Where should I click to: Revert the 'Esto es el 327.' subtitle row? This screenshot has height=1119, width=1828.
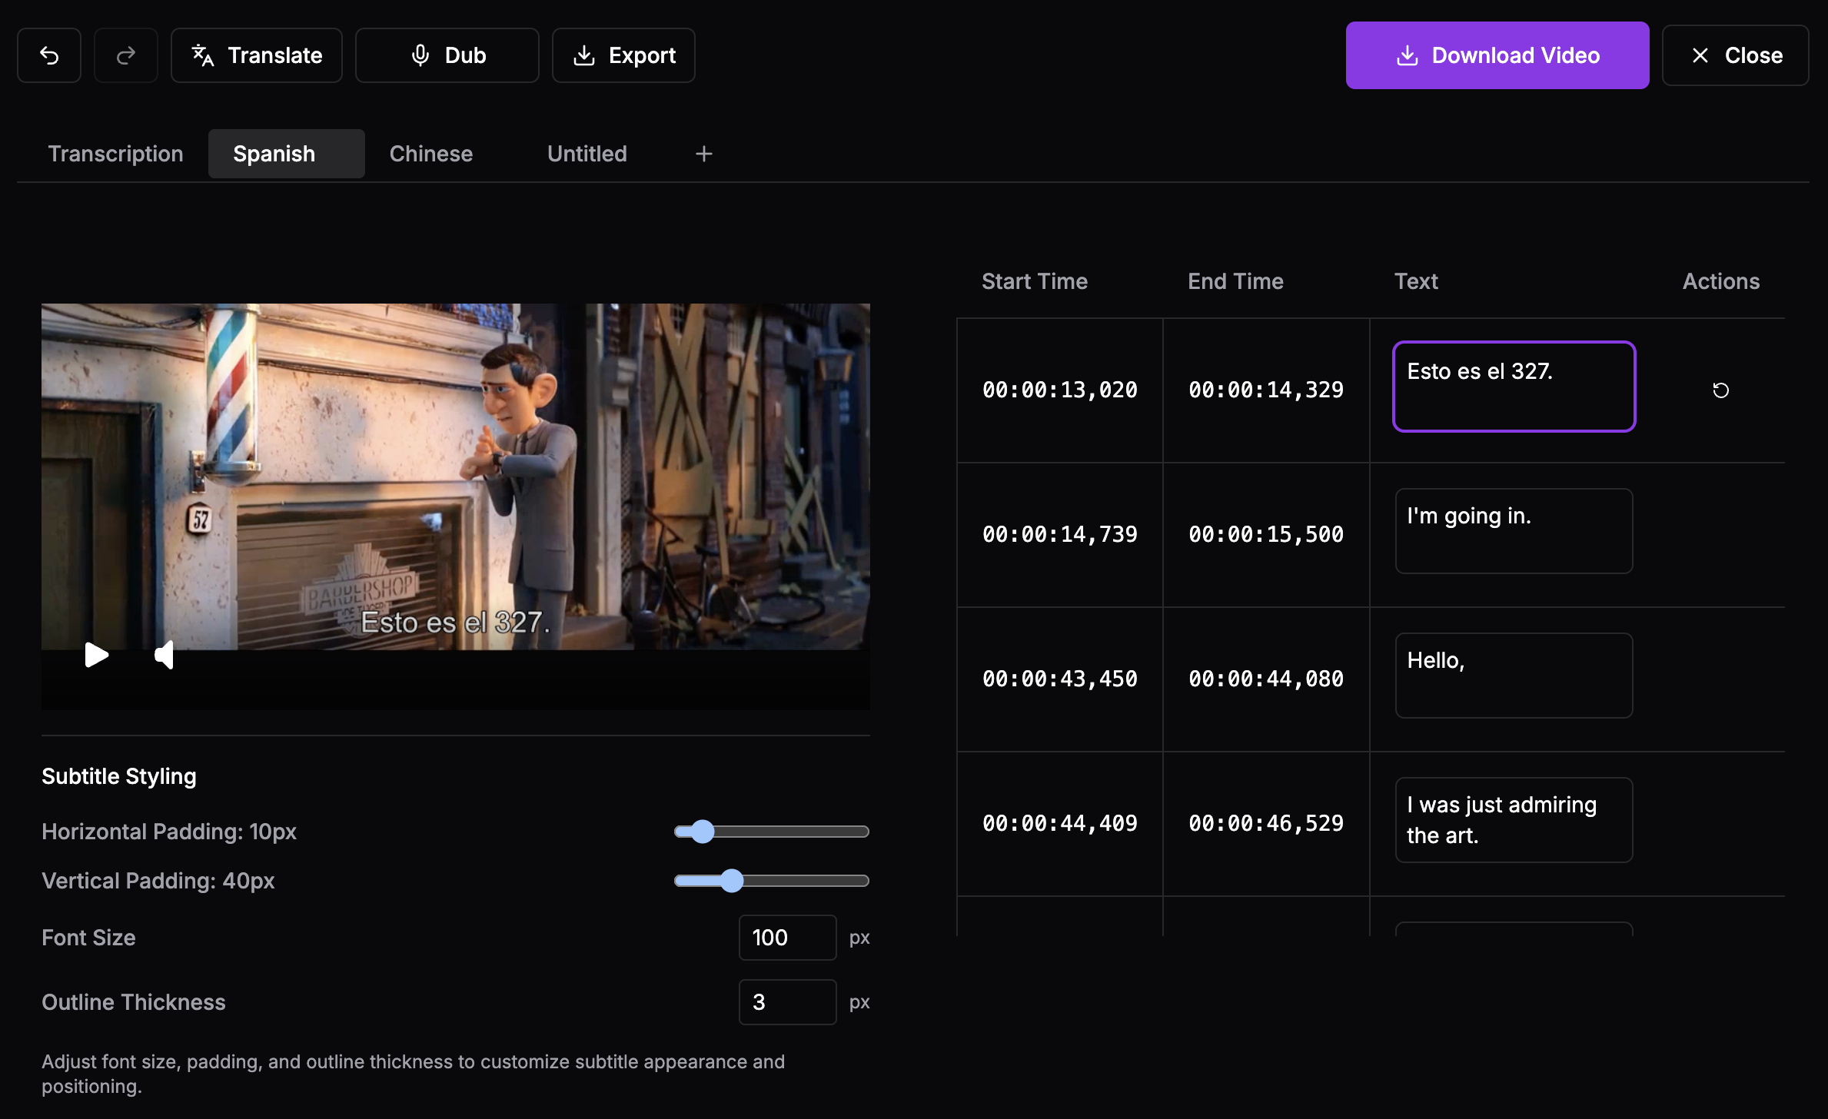pyautogui.click(x=1721, y=390)
